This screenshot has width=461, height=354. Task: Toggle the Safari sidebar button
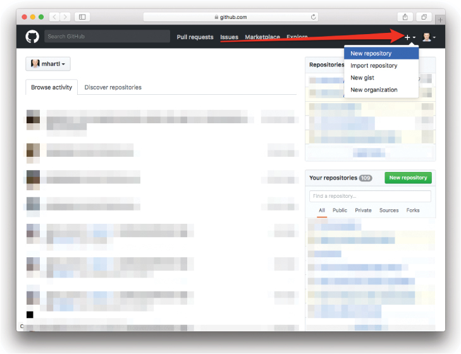[x=82, y=17]
